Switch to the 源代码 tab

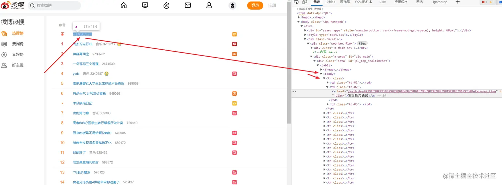[345, 2]
